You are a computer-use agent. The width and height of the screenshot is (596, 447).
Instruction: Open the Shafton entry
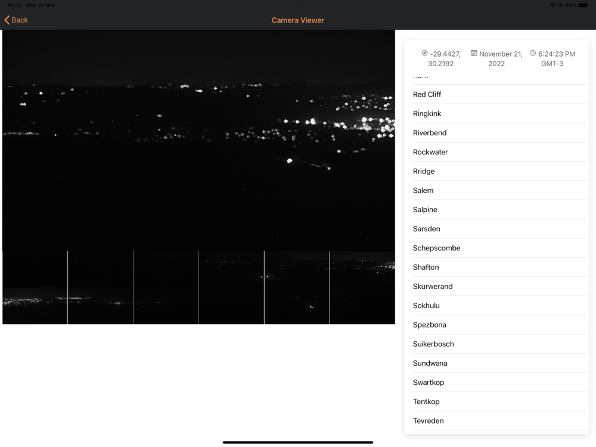(x=501, y=267)
